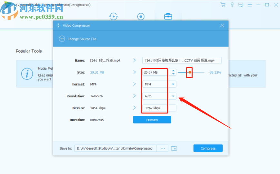
Task: Open the output folder icon
Action: [174, 148]
